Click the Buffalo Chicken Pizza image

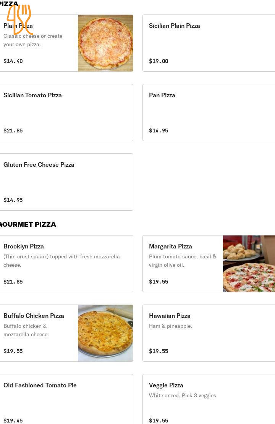(x=105, y=333)
